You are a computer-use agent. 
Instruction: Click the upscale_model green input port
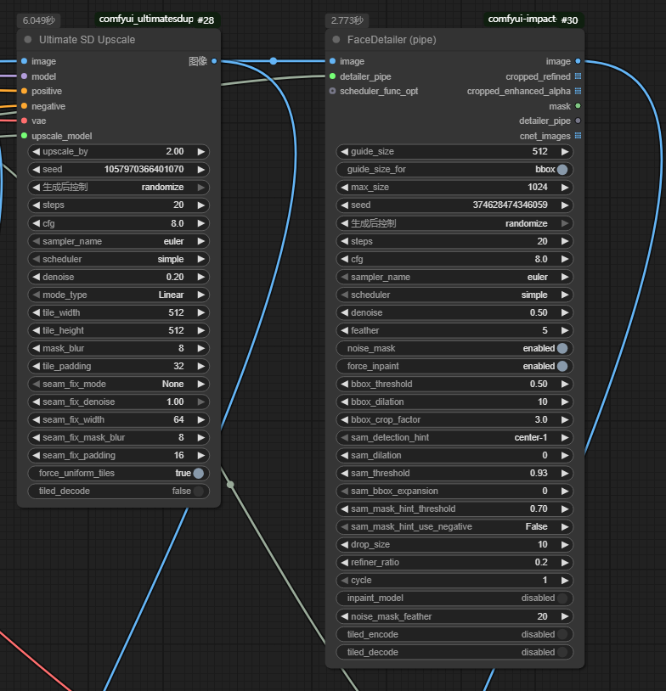24,136
